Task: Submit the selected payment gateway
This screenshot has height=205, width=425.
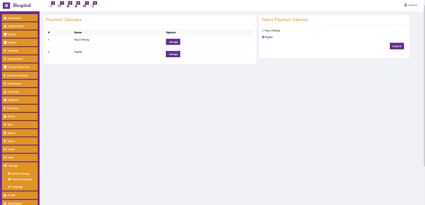Action: (x=397, y=46)
